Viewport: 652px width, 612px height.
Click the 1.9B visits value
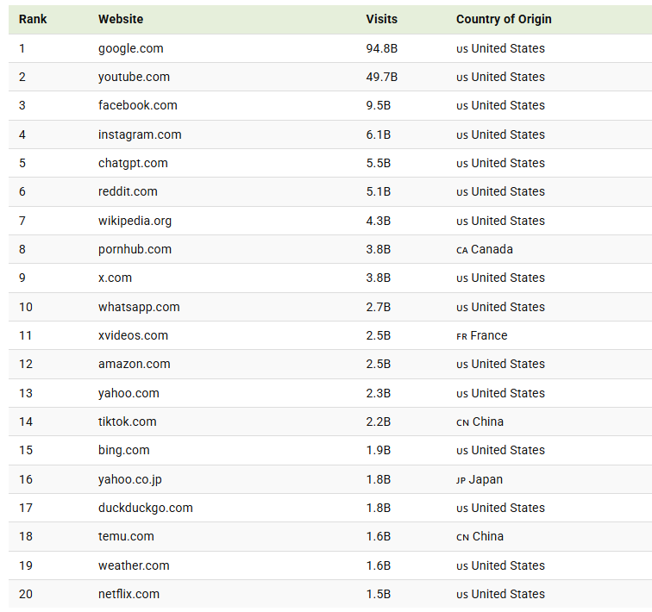tap(379, 450)
